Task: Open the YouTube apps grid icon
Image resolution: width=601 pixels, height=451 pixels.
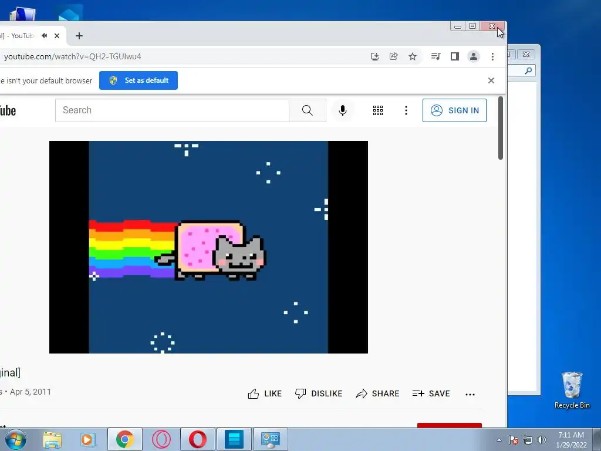Action: tap(378, 110)
